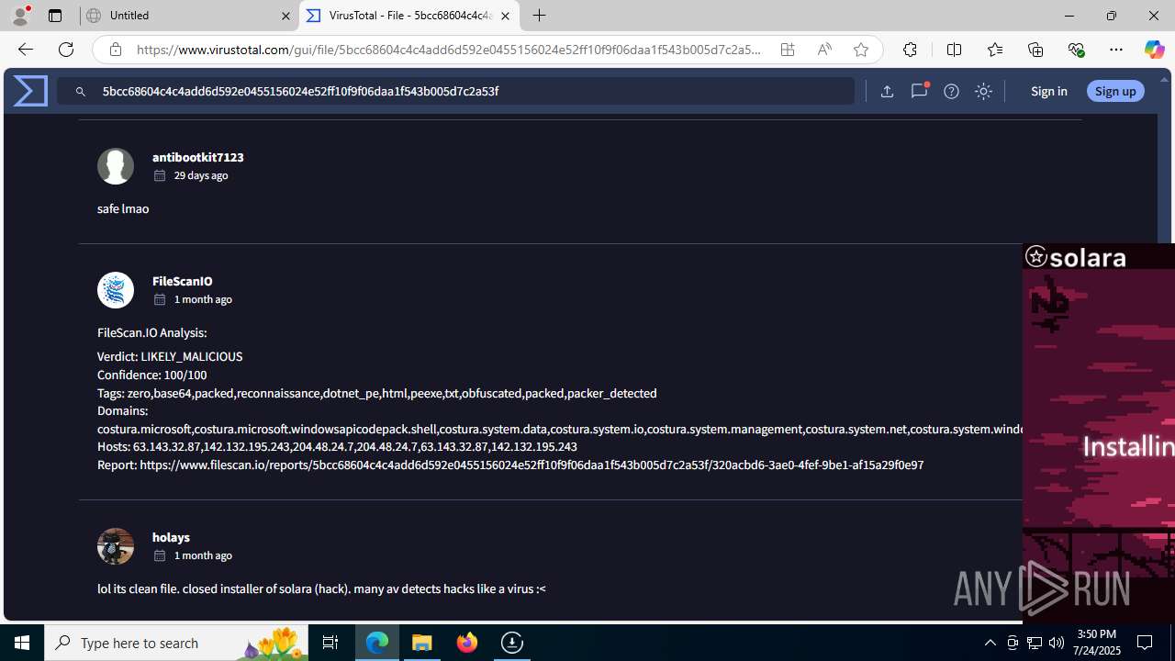Close the Untitled tab
1175x661 pixels.
[x=285, y=16]
